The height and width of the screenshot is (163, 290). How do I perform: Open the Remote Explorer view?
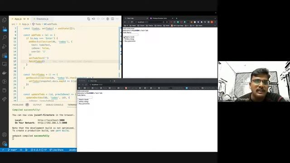click(4, 64)
